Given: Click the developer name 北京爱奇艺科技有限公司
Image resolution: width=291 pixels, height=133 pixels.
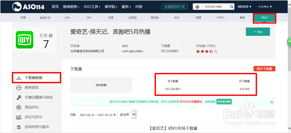Looking at the screenshot, I should (87, 51).
